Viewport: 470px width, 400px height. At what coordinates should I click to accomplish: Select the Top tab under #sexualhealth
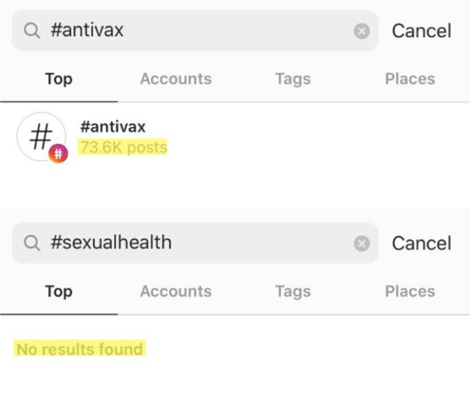tap(58, 291)
